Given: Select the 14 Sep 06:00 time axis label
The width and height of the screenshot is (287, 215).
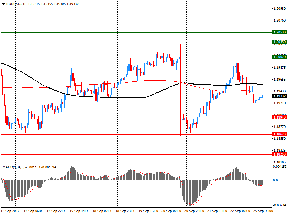Looking at the screenshot, I should tap(33, 211).
